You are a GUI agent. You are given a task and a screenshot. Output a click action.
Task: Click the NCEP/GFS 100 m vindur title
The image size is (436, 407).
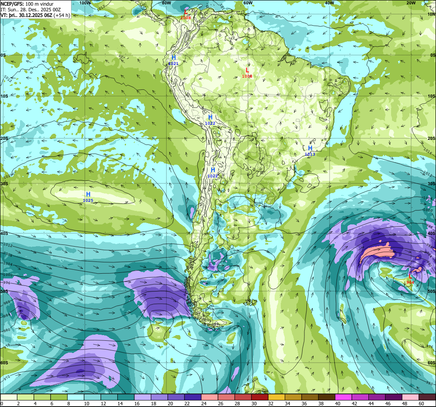pyautogui.click(x=27, y=4)
